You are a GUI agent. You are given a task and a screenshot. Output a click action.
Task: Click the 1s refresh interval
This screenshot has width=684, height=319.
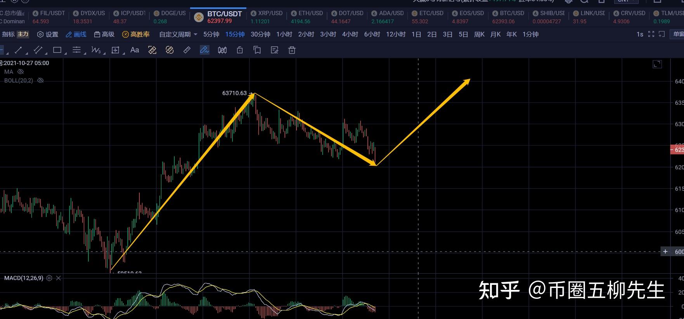point(640,35)
